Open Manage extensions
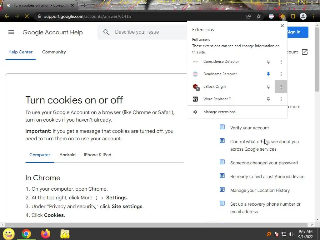The width and height of the screenshot is (320, 240). tap(237, 112)
